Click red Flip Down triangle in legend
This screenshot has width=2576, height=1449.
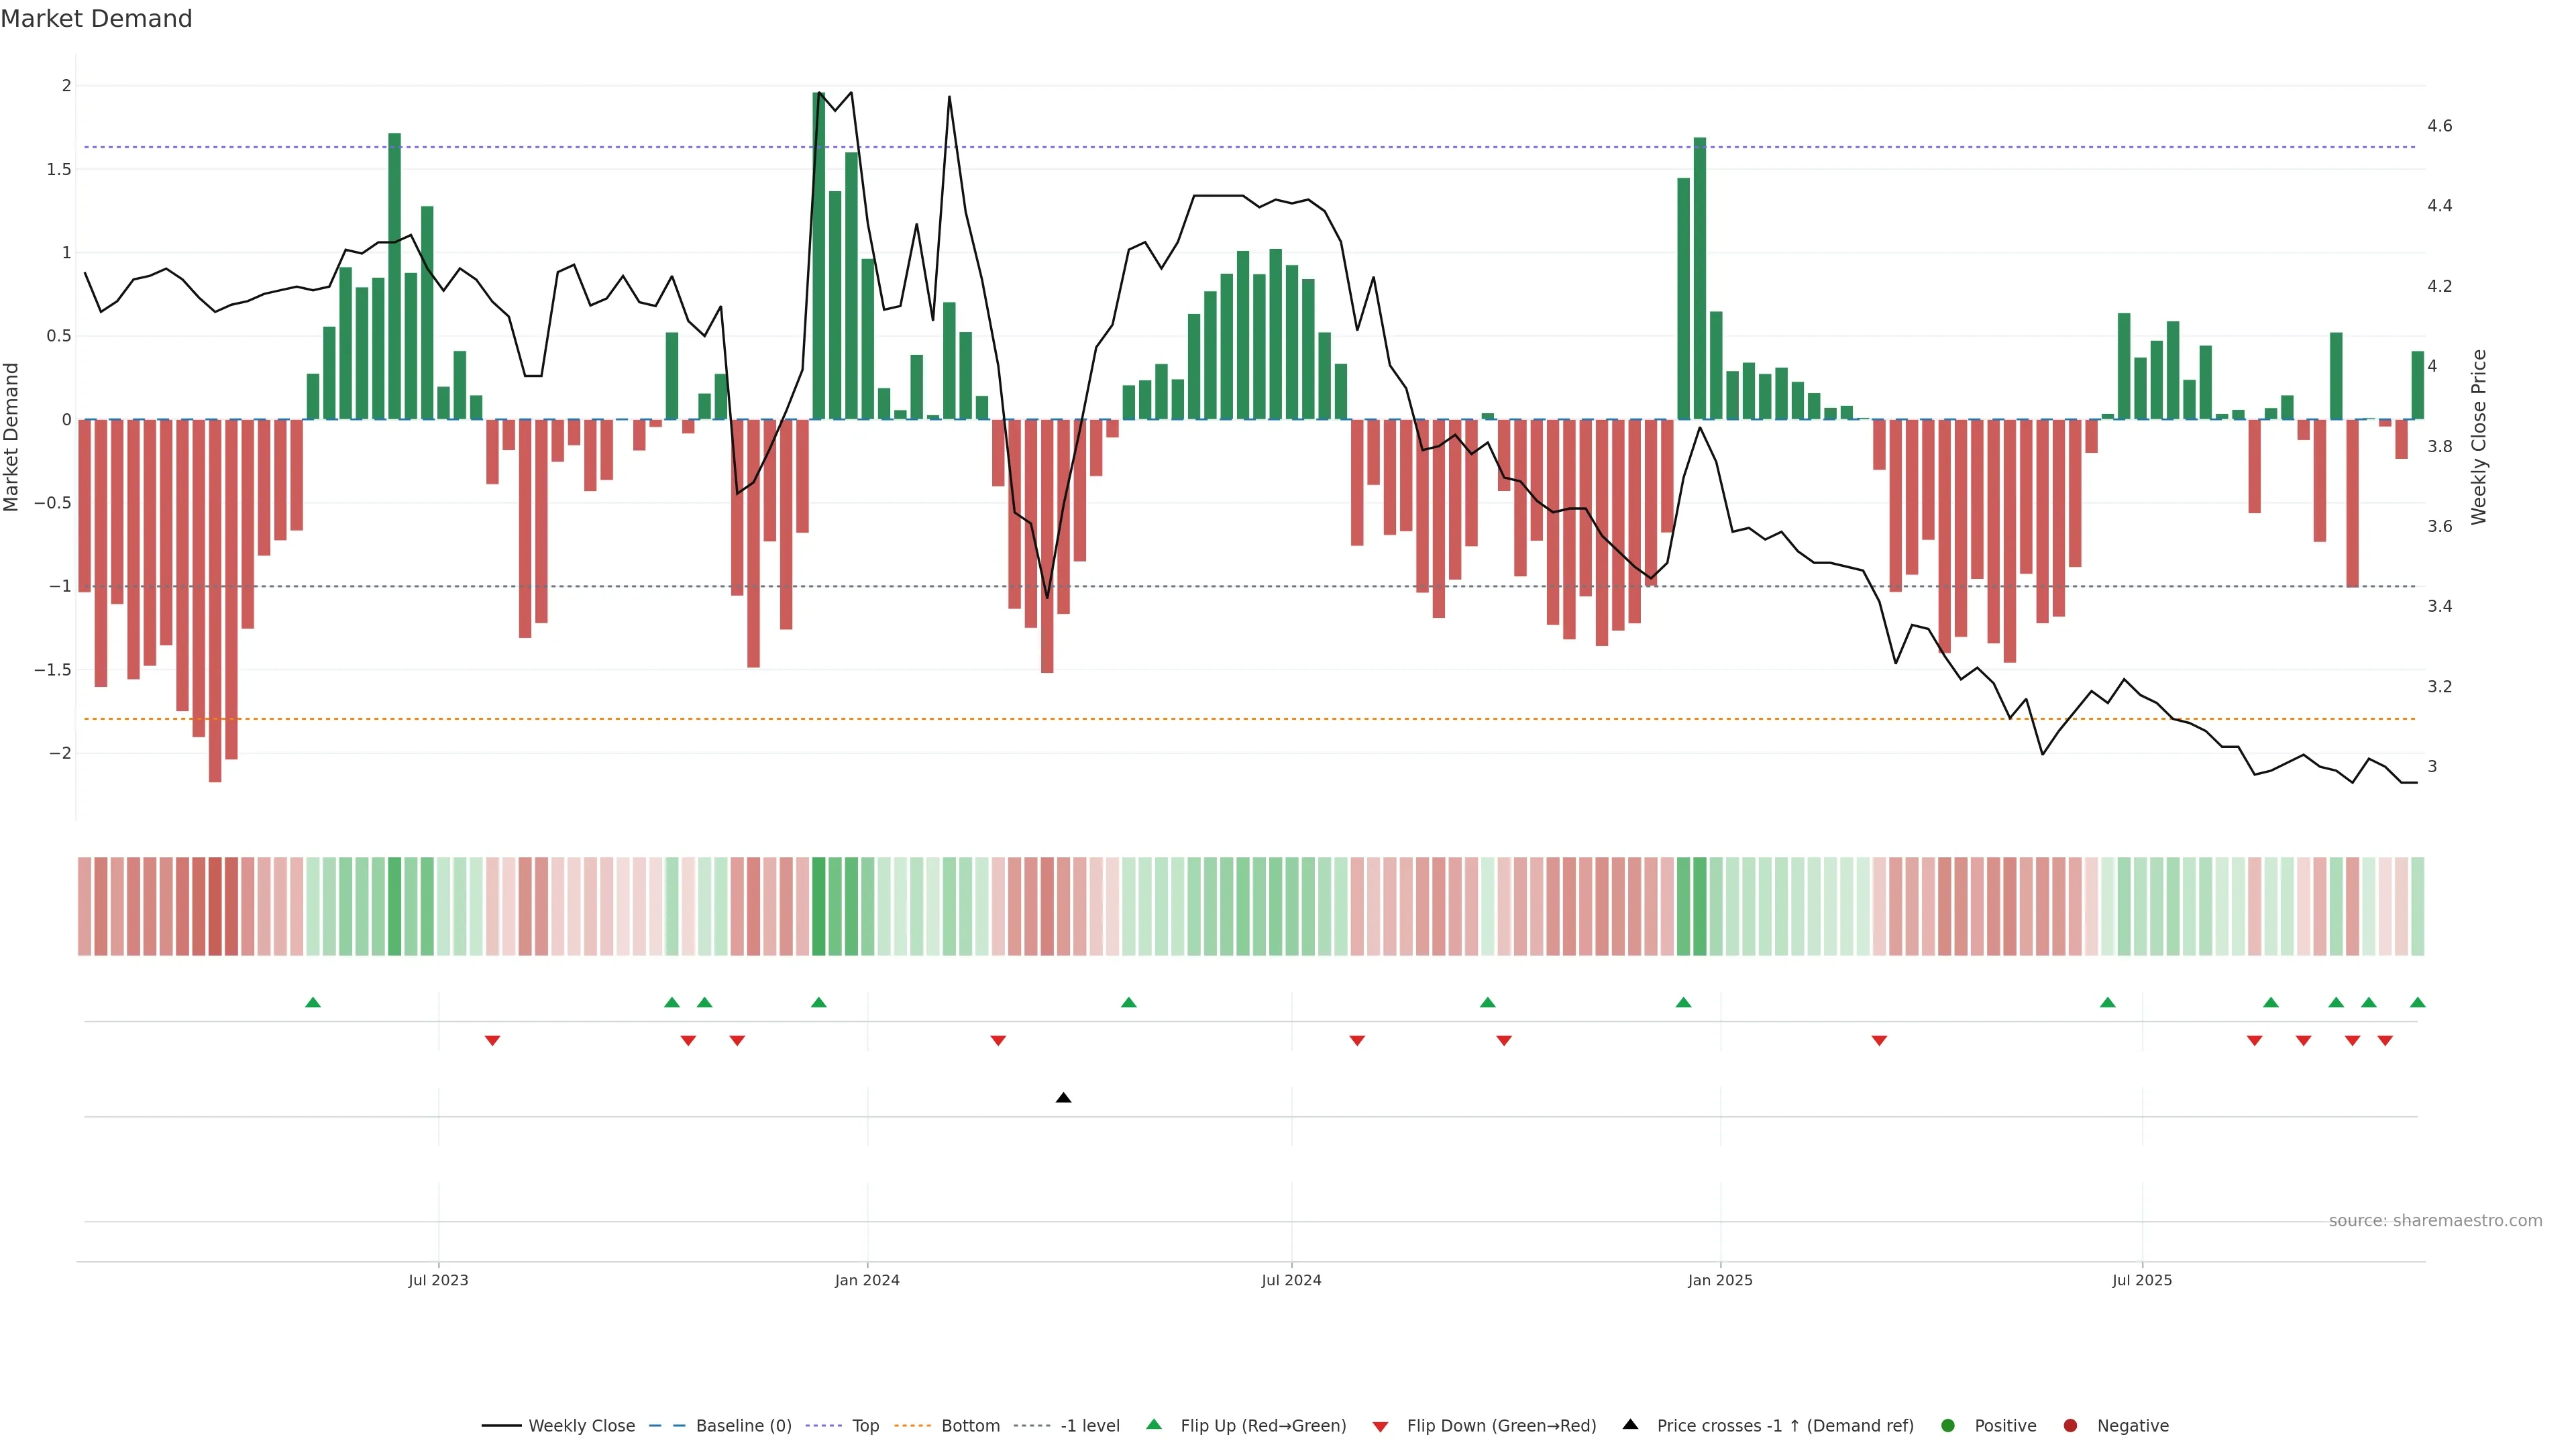coord(1380,1427)
